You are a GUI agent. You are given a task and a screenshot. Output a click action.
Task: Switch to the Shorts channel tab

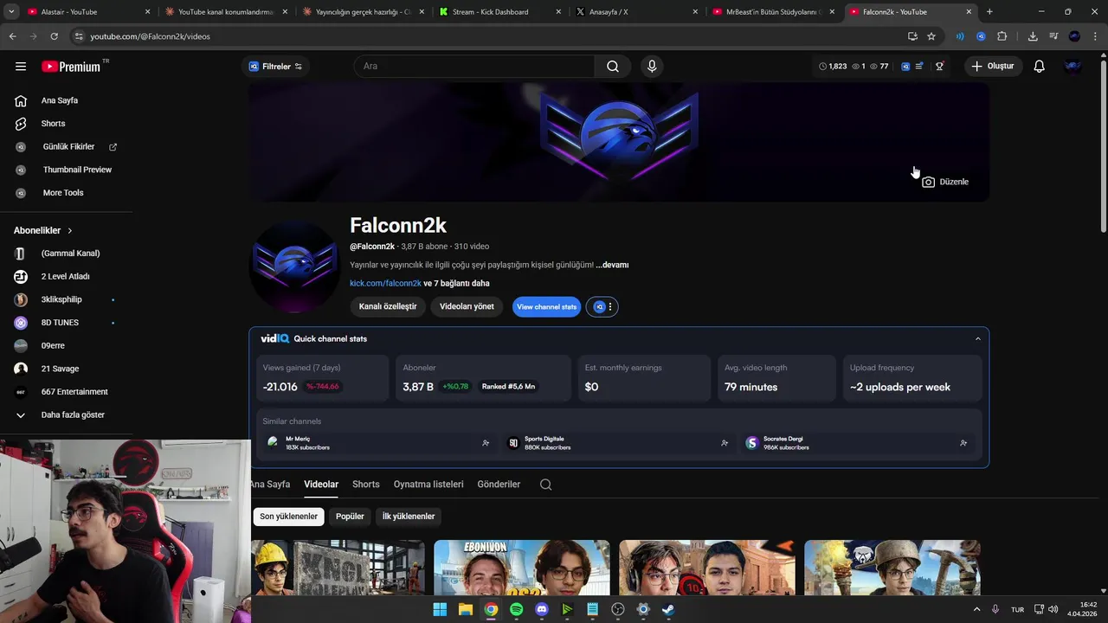point(365,485)
